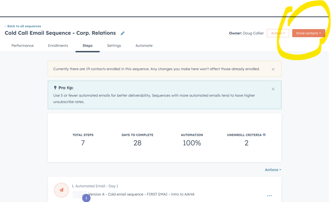Open the Actions dropdown above the steps list
This screenshot has width=331, height=202.
tap(273, 170)
